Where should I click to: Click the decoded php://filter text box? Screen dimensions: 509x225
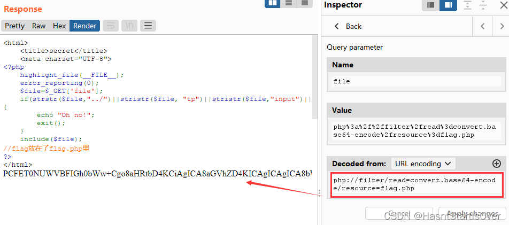417,184
